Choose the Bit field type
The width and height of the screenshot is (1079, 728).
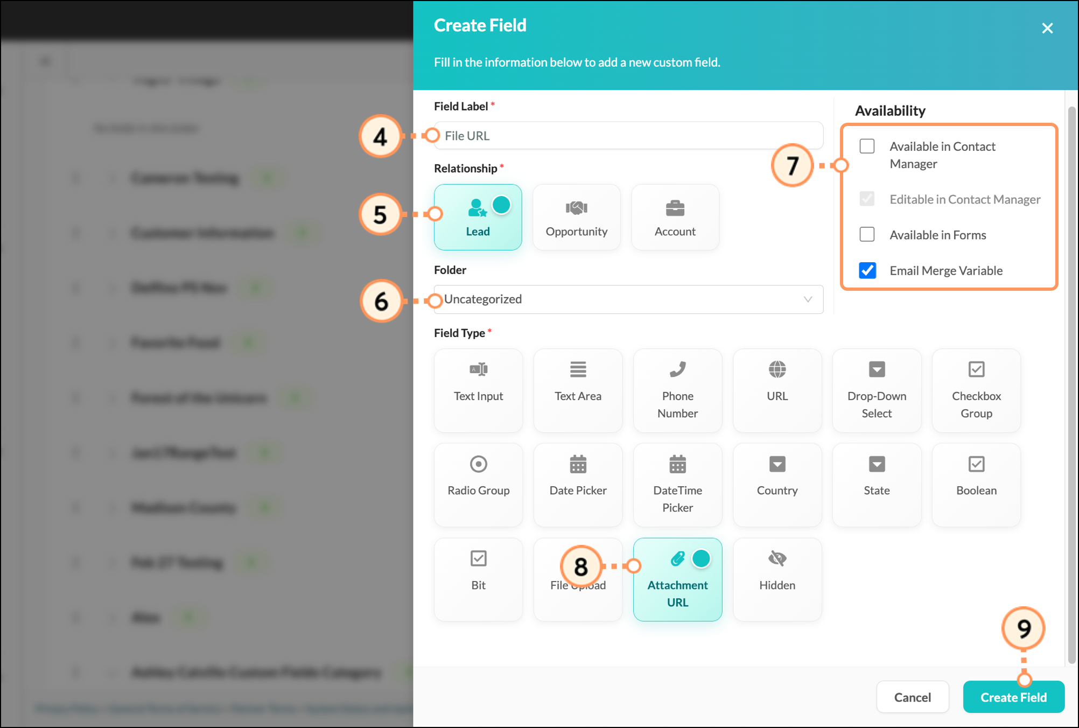click(478, 579)
